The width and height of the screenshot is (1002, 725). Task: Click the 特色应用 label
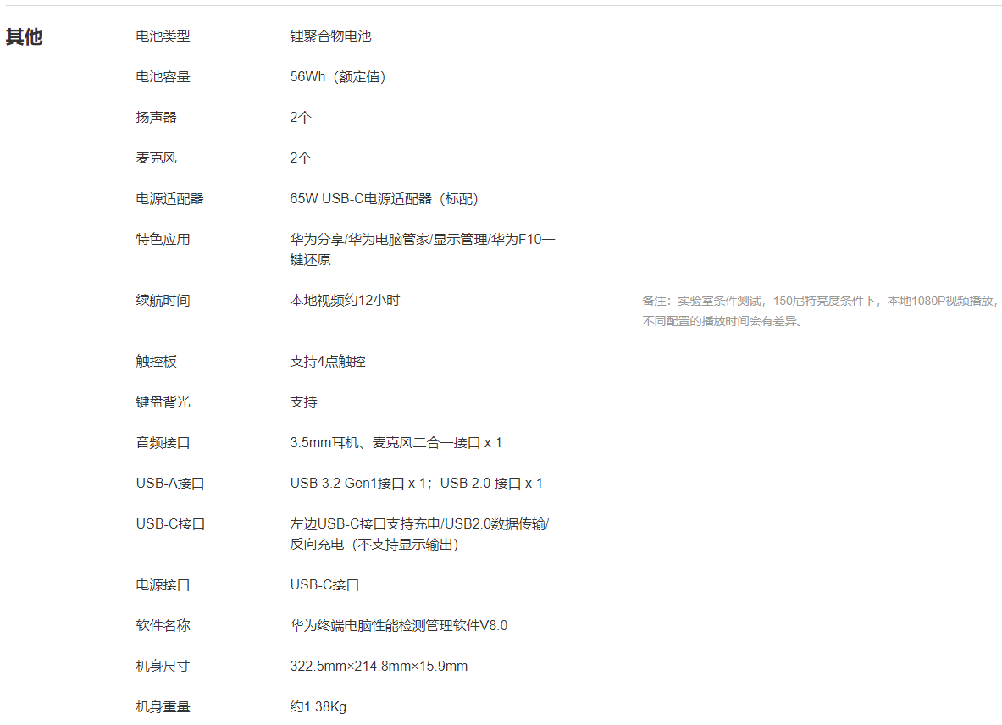point(163,240)
